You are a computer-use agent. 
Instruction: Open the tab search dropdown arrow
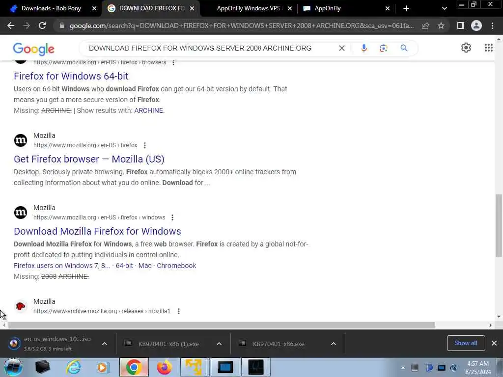point(444,9)
